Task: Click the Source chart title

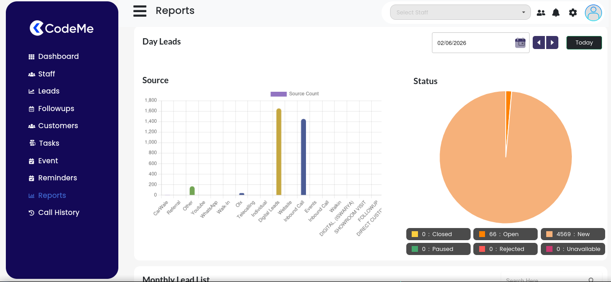Action: [155, 80]
